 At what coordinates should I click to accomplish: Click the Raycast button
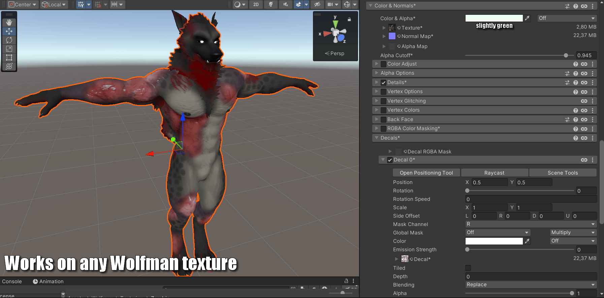(x=495, y=173)
